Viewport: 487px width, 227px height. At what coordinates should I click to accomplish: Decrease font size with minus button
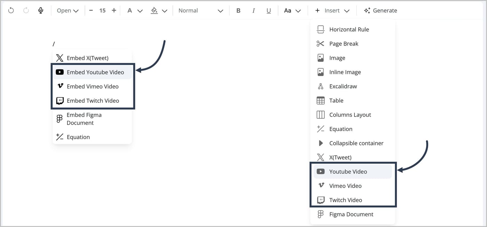click(91, 10)
